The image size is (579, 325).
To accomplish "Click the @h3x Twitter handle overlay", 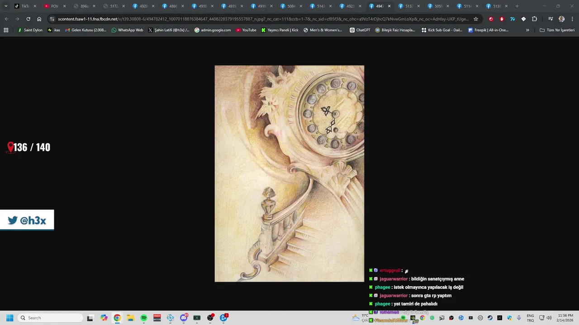I will tap(27, 220).
